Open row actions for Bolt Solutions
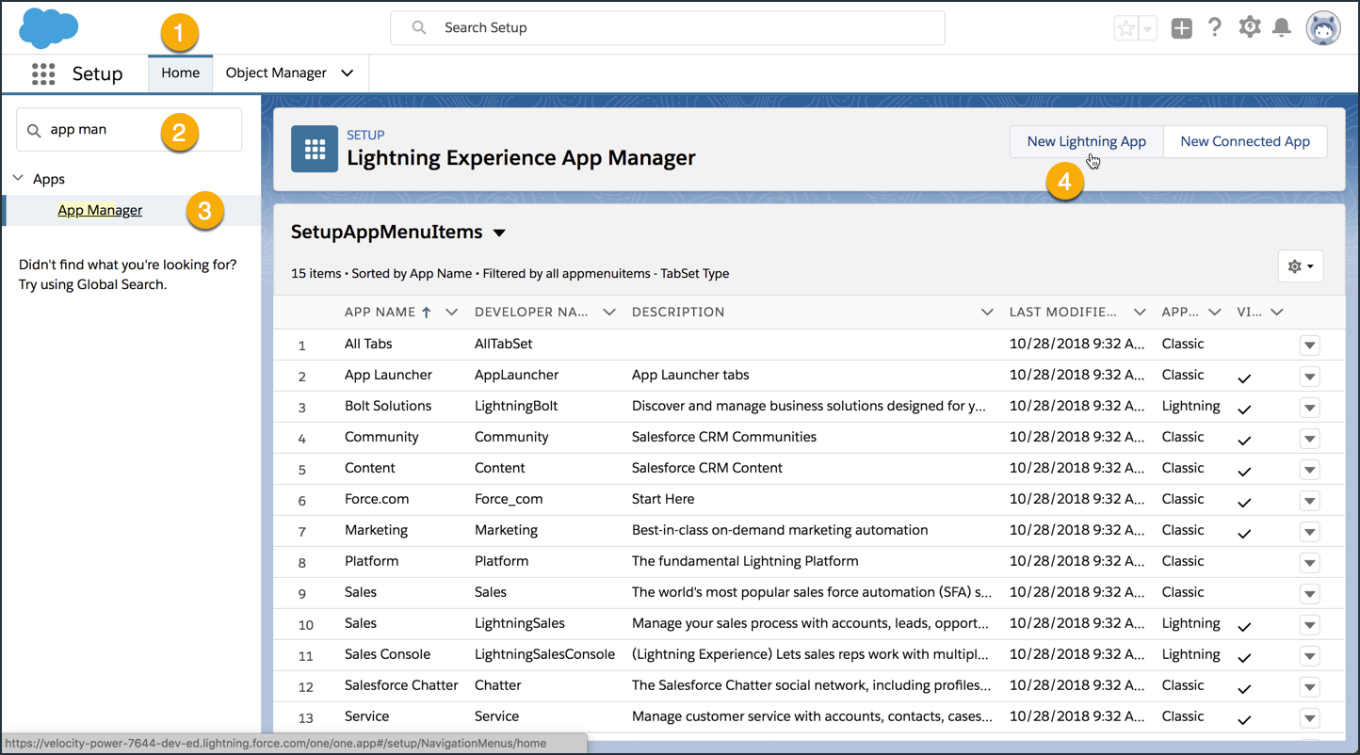 (x=1309, y=408)
